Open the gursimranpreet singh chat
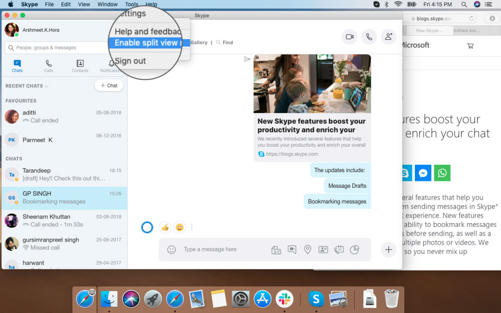The image size is (501, 313). point(65,244)
